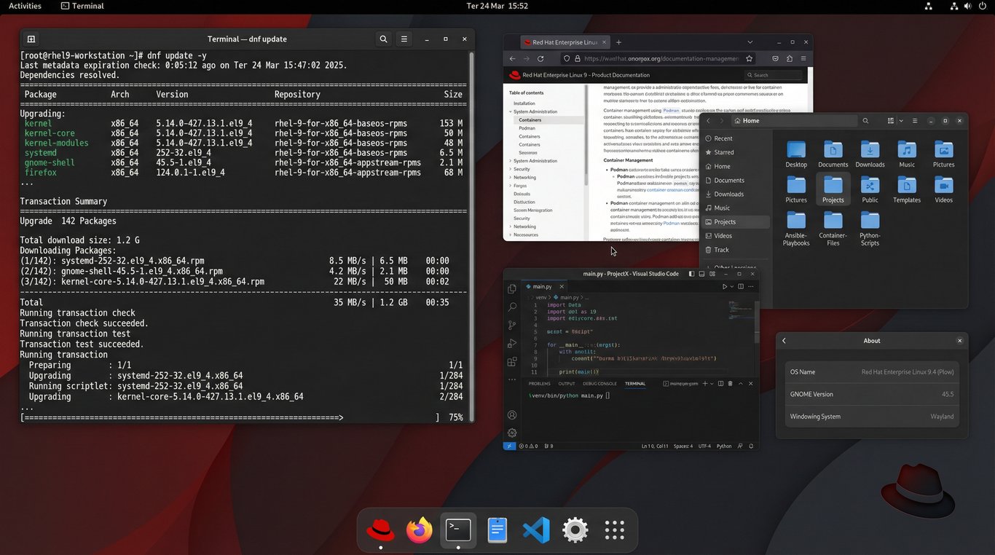Open the Explorer view in VS Code
The height and width of the screenshot is (555, 995).
pyautogui.click(x=512, y=288)
